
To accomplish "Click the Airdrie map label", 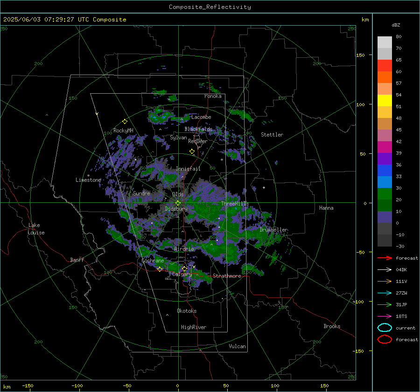I will [x=184, y=249].
